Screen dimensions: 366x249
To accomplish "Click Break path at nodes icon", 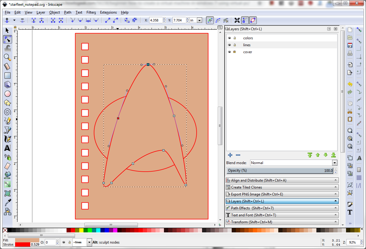I will point(41,20).
